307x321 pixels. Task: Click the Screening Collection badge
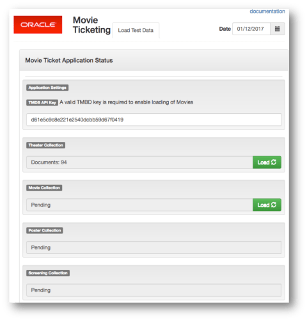coord(48,273)
